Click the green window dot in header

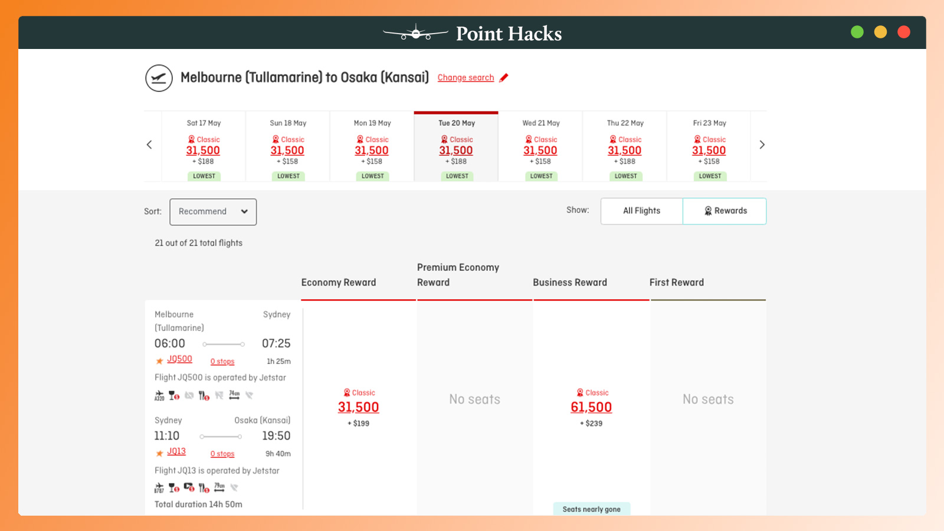tap(857, 32)
